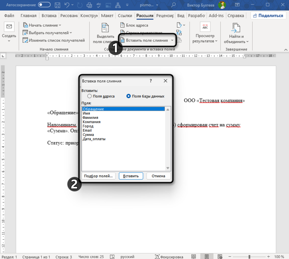Click the Match Fields (Подбор полей) button
The width and height of the screenshot is (289, 259).
pos(98,176)
